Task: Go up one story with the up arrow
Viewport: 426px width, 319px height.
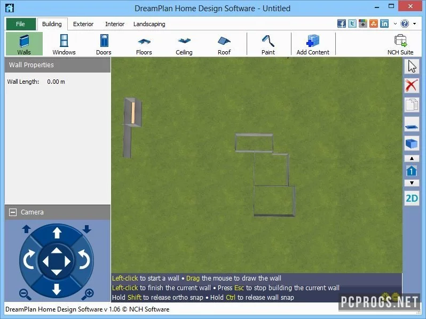Action: 412,158
